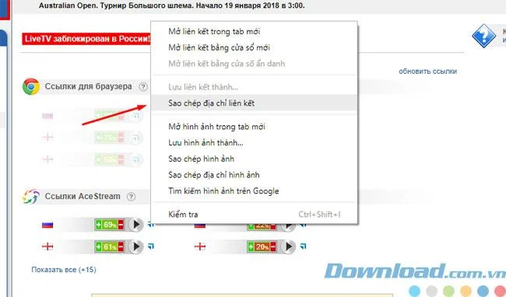
Task: Downvote the 69% stream with minus
Action: point(121,225)
